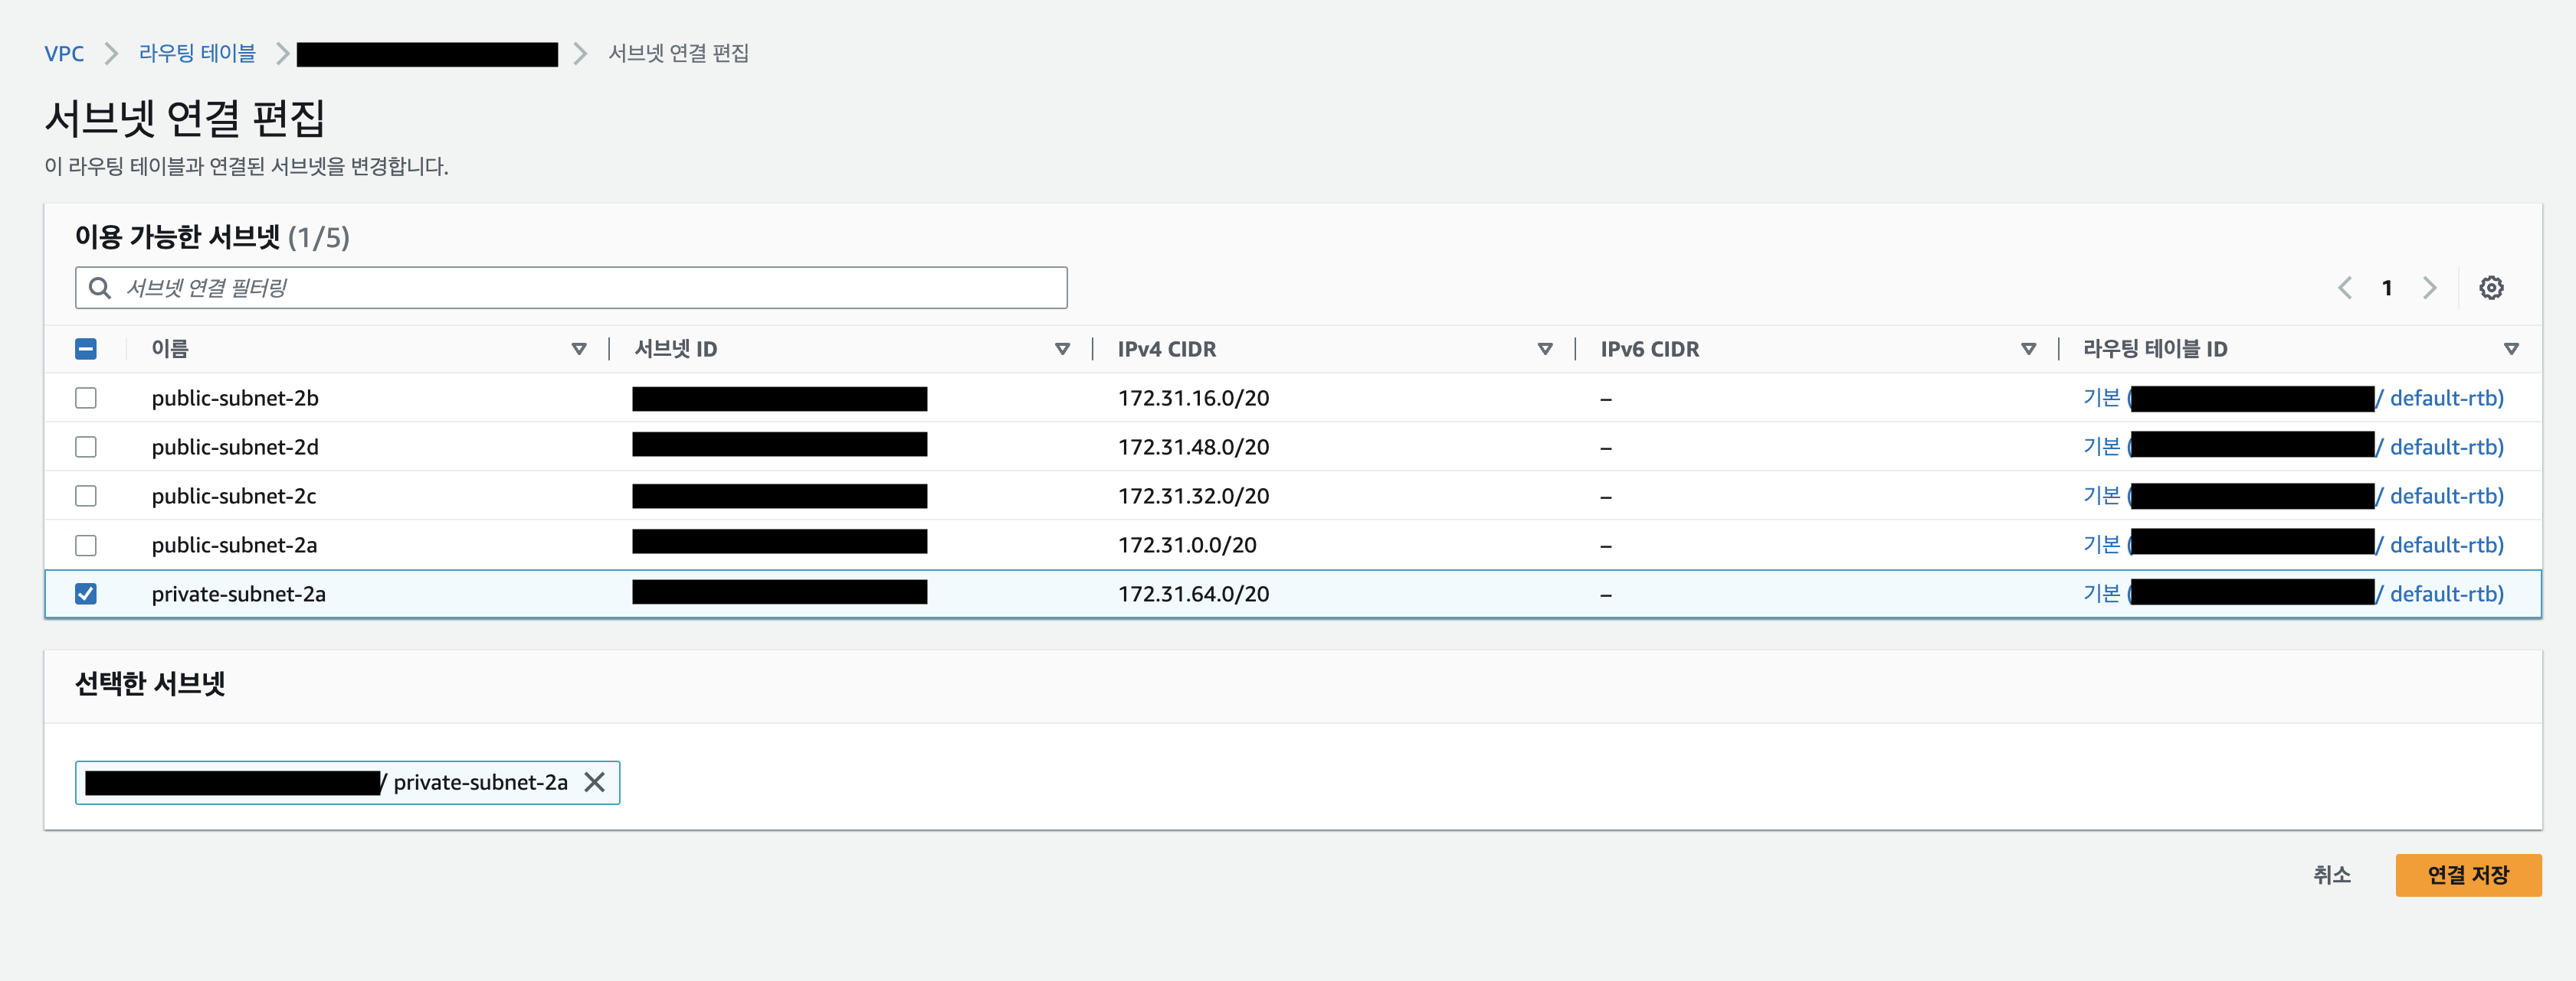Go to 라우팅 테이블 breadcrumb
The width and height of the screenshot is (2576, 981).
coord(197,54)
